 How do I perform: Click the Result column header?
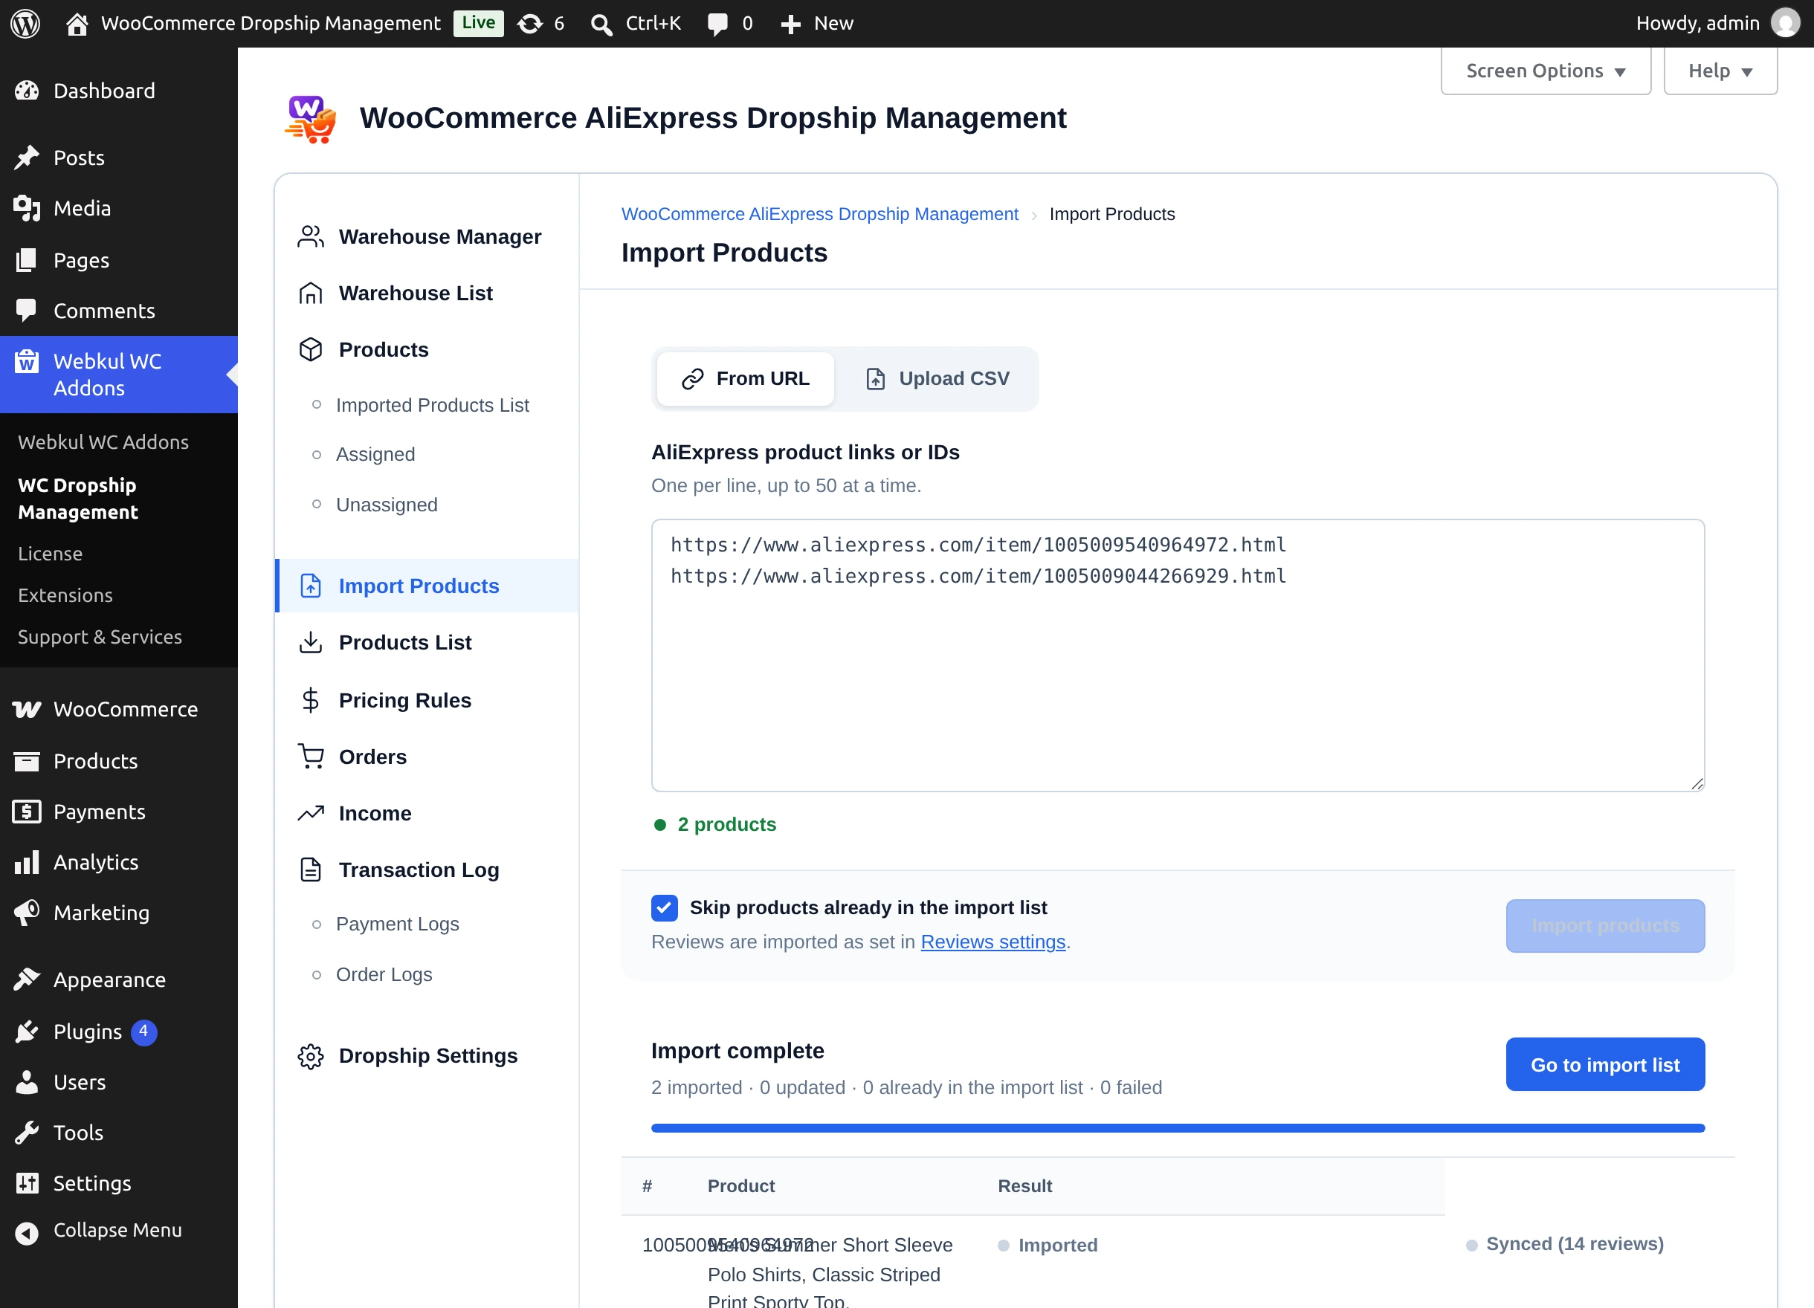(x=1024, y=1185)
